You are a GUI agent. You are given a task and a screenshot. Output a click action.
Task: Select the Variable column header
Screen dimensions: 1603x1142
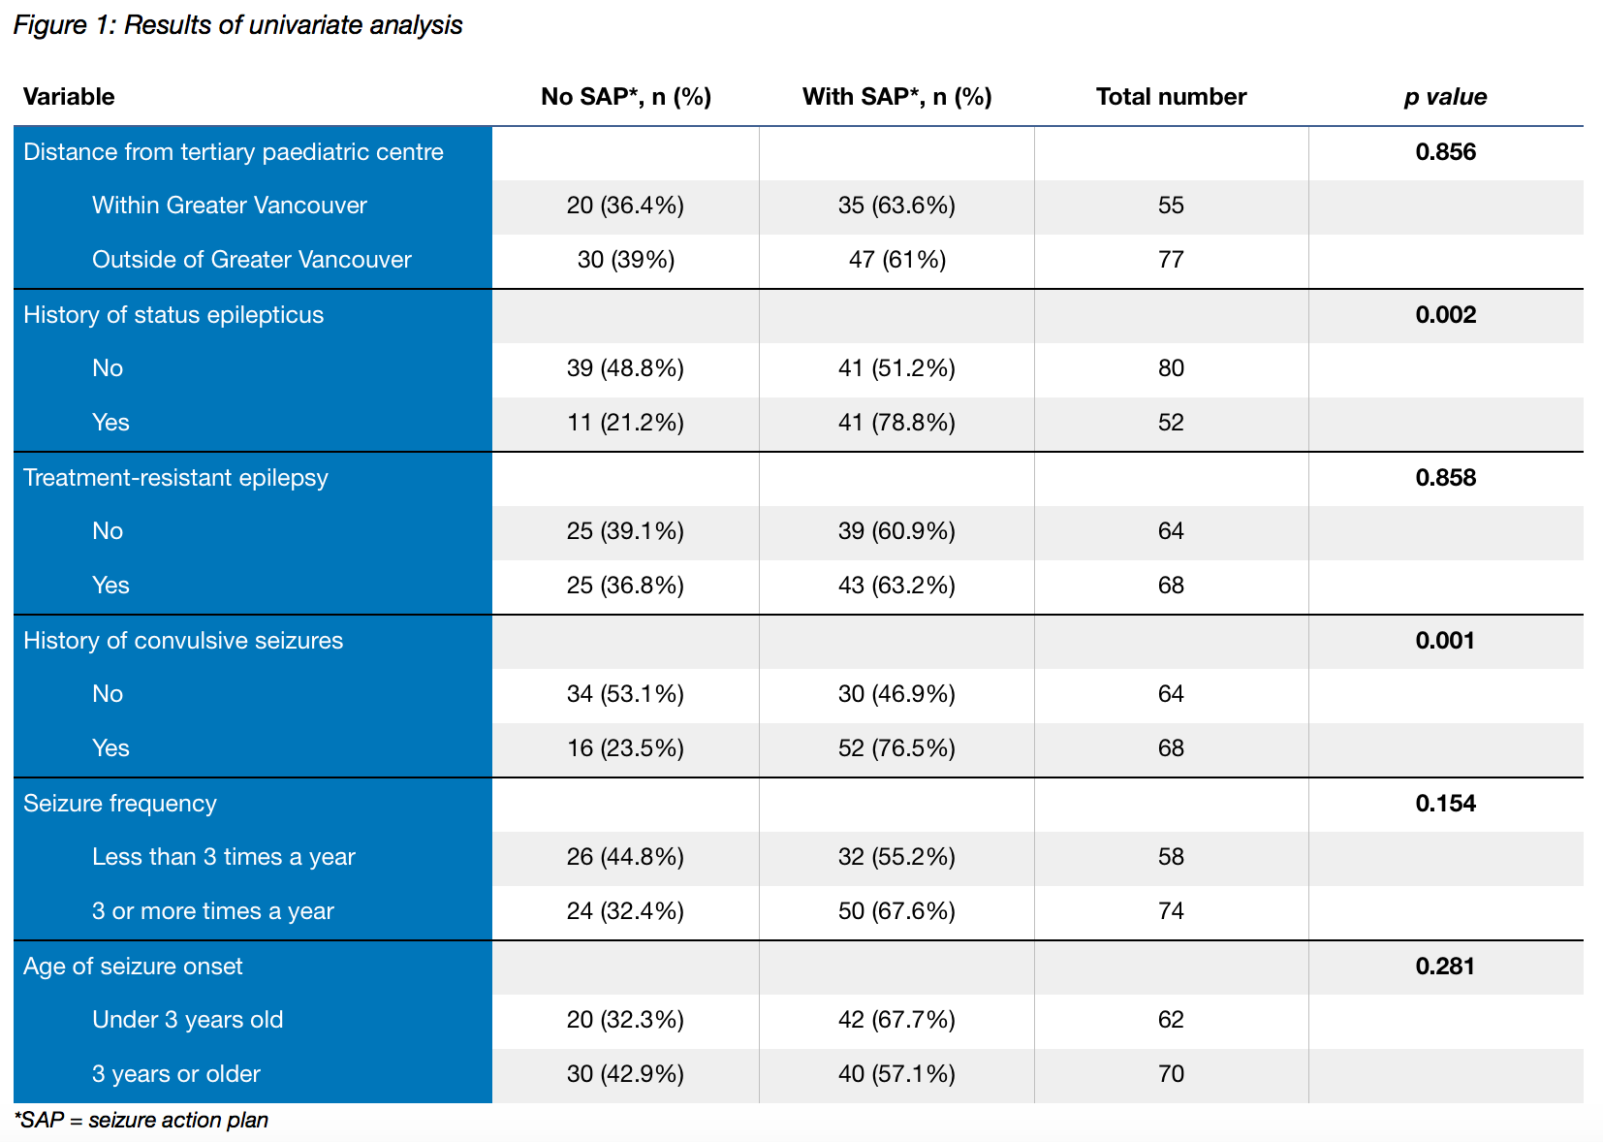(x=69, y=97)
